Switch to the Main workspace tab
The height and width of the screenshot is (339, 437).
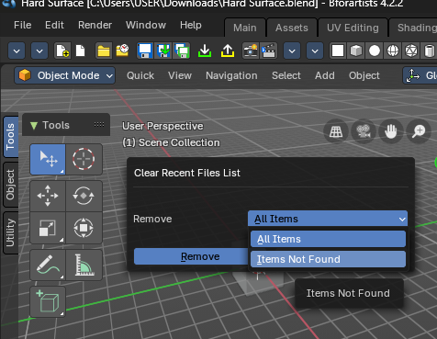pos(245,28)
